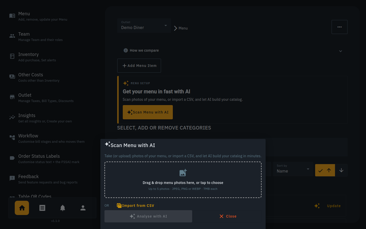Click the Other Costs money icon
The image size is (366, 229).
[12, 77]
